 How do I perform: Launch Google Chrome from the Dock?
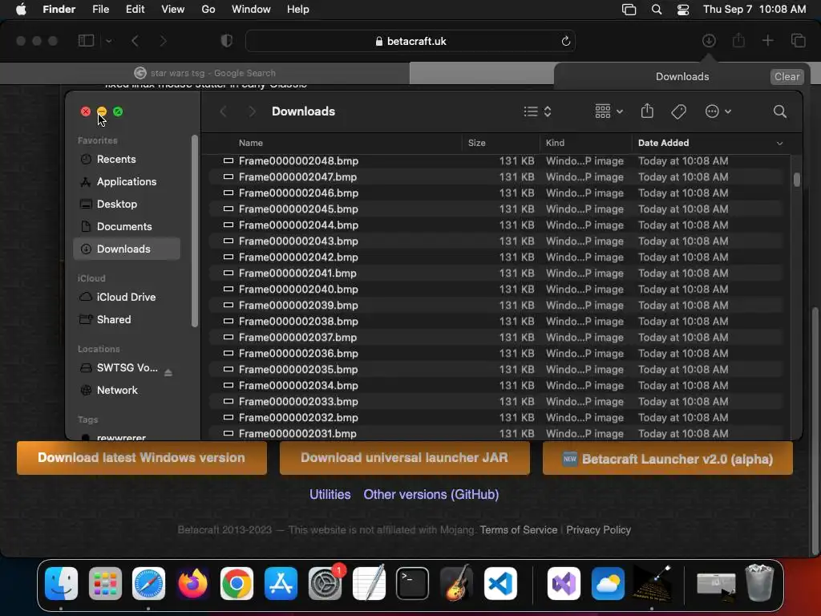coord(237,583)
